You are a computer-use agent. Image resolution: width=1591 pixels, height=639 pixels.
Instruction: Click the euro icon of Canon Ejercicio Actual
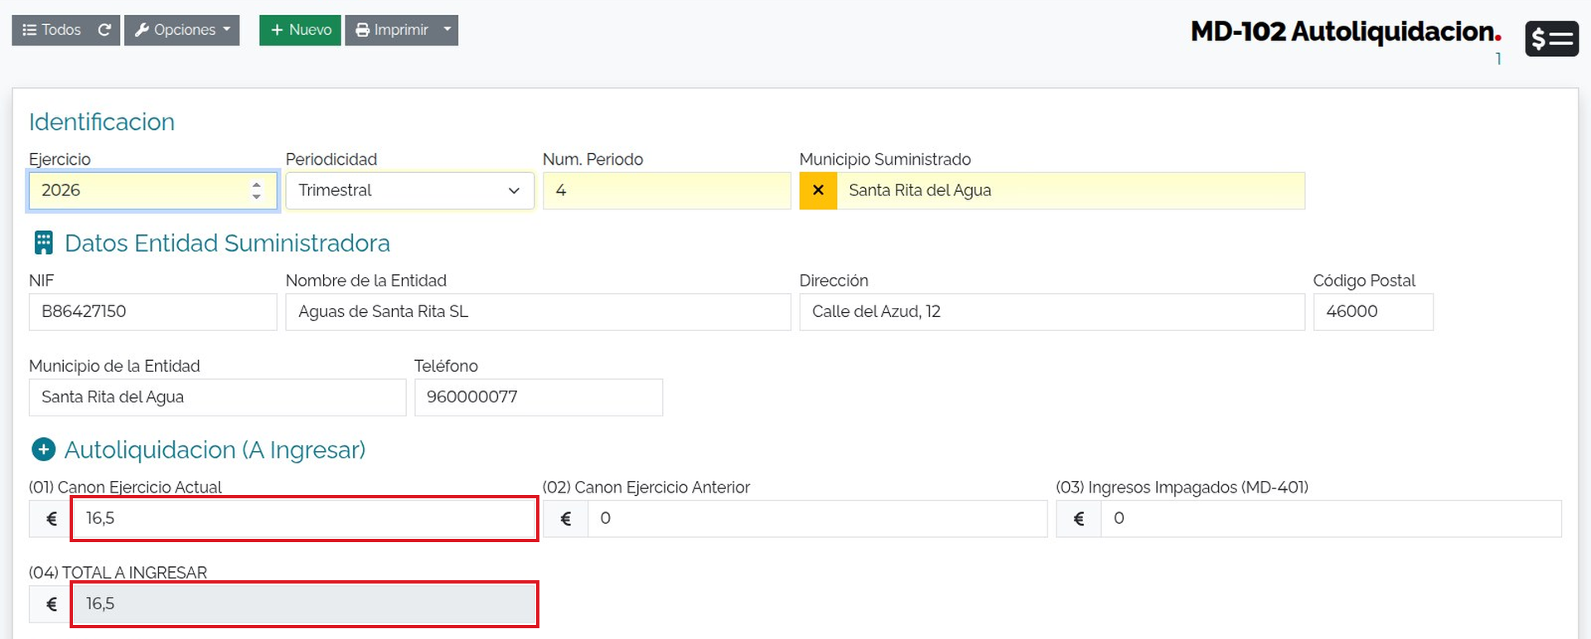(51, 519)
